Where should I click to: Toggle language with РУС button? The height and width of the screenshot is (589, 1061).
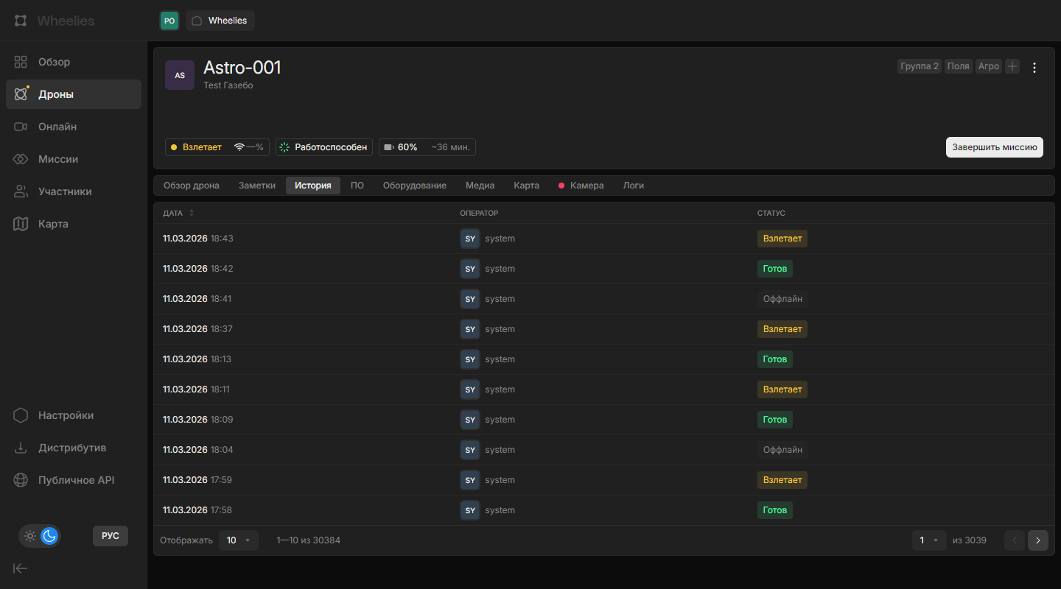coord(111,536)
